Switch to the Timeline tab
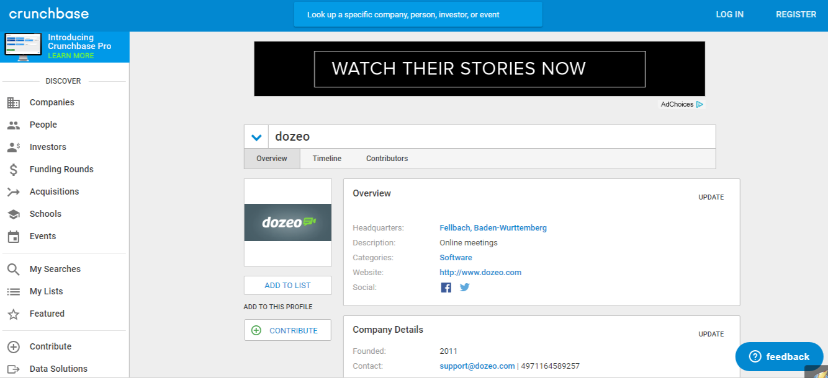 [327, 159]
